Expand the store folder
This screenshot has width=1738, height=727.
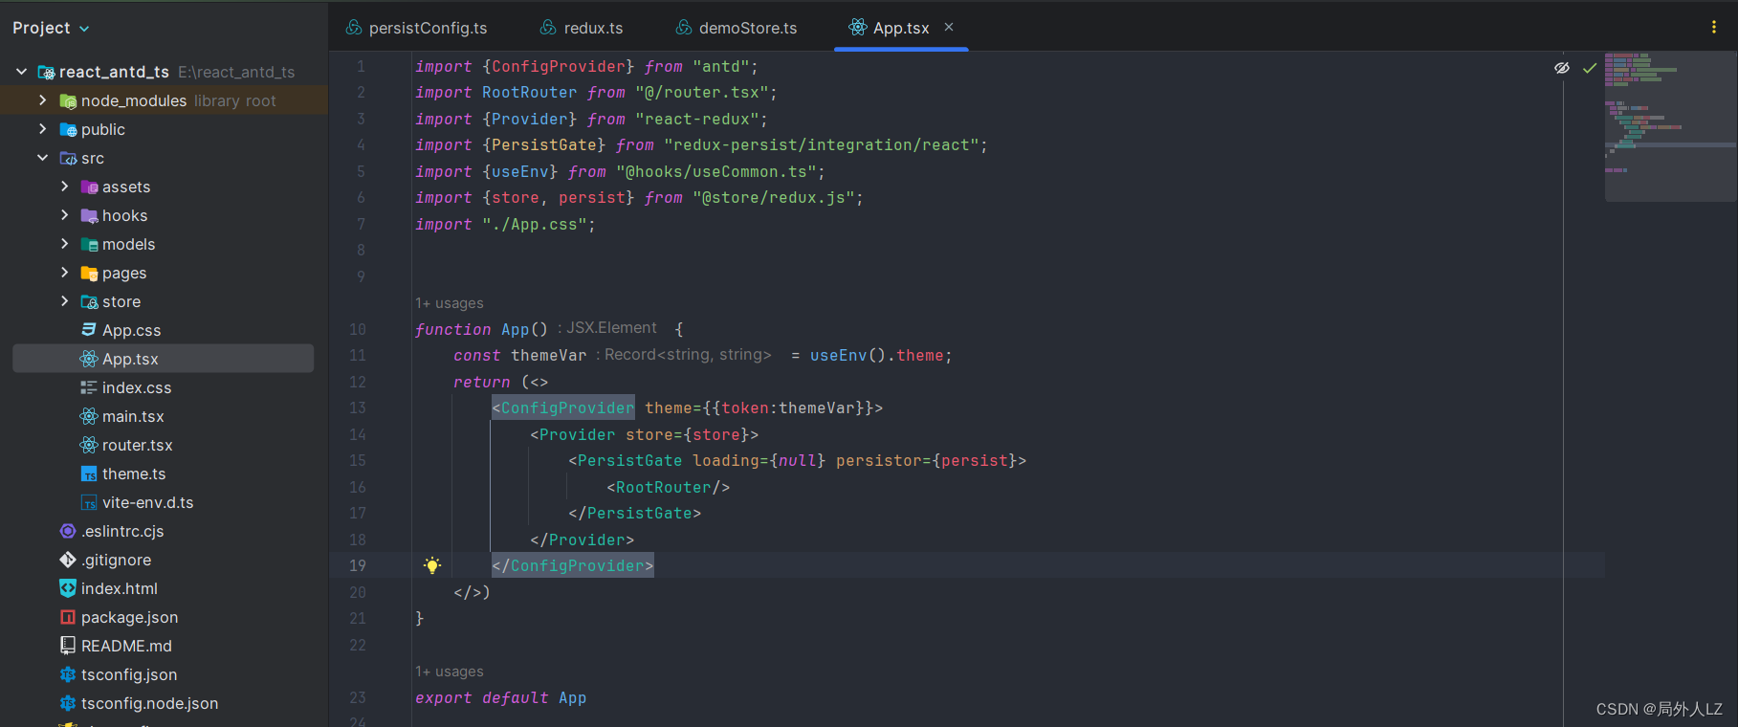point(64,301)
